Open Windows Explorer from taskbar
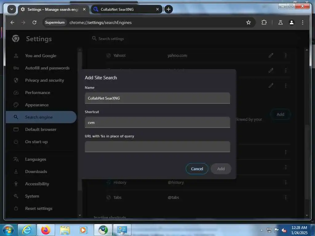 click(65, 230)
